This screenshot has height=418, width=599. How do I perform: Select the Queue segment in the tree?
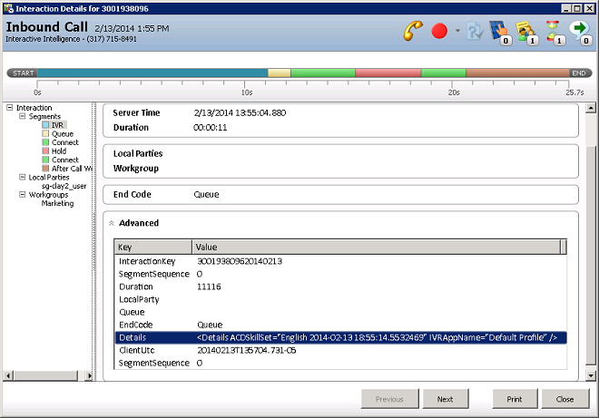click(x=62, y=133)
